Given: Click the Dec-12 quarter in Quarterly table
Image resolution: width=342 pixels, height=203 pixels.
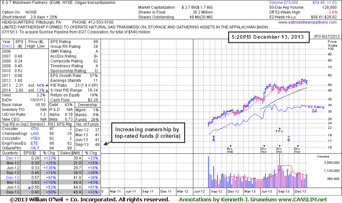Looking at the screenshot, I should (x=13, y=177).
